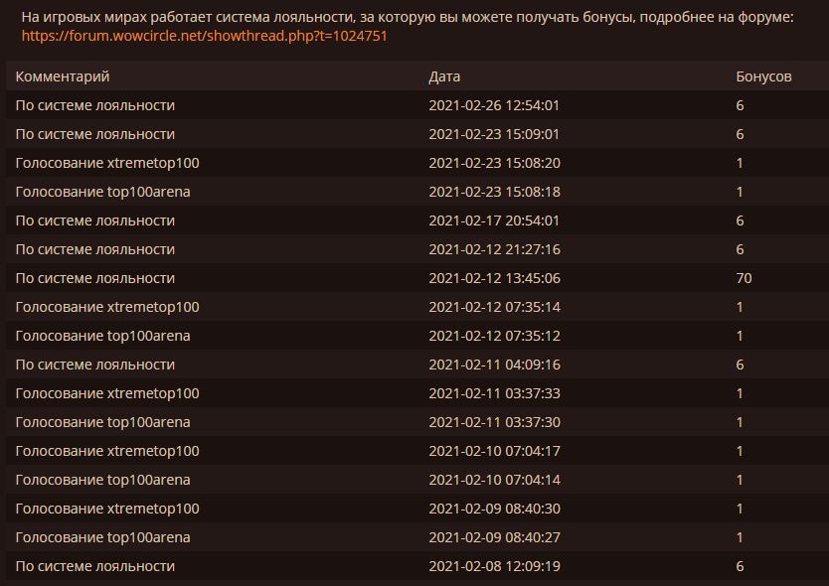829x586 pixels.
Task: Click Голосование top100arena entry from 2021-02-23
Action: coord(102,192)
